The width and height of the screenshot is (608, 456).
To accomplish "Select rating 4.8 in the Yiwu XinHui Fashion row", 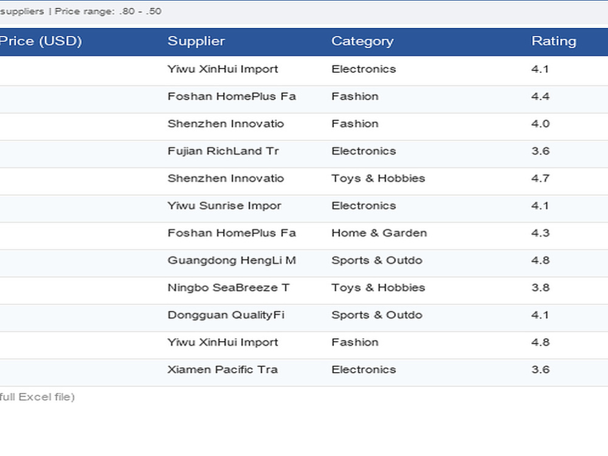I will (541, 342).
